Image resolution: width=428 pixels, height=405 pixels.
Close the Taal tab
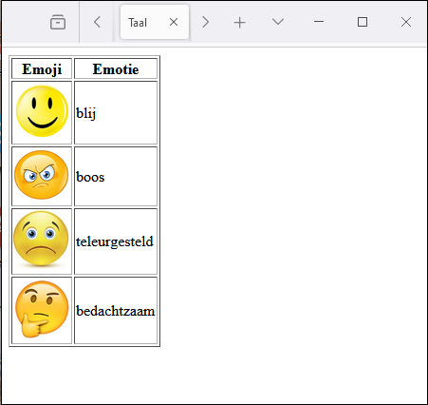tap(174, 22)
